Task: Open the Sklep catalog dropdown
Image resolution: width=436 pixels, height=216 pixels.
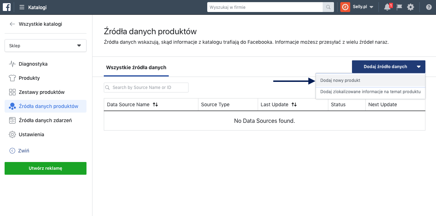Action: pos(45,46)
